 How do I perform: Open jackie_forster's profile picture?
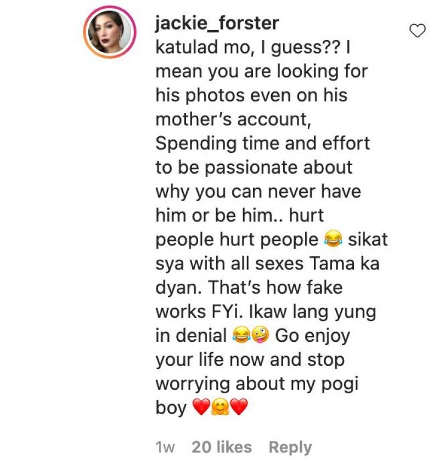click(110, 33)
